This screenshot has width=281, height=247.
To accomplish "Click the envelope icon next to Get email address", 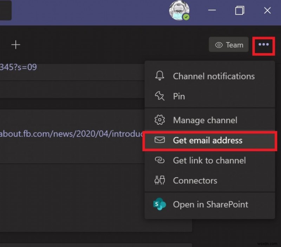I will pos(160,140).
